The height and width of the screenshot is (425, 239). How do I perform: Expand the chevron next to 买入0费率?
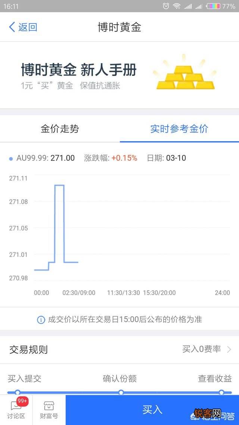click(x=229, y=350)
